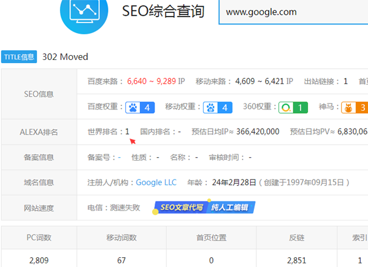Click the 出站链接 value 1

click(345, 81)
